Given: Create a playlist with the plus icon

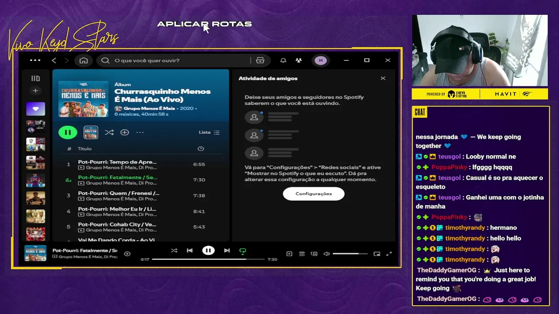Looking at the screenshot, I should 35,91.
